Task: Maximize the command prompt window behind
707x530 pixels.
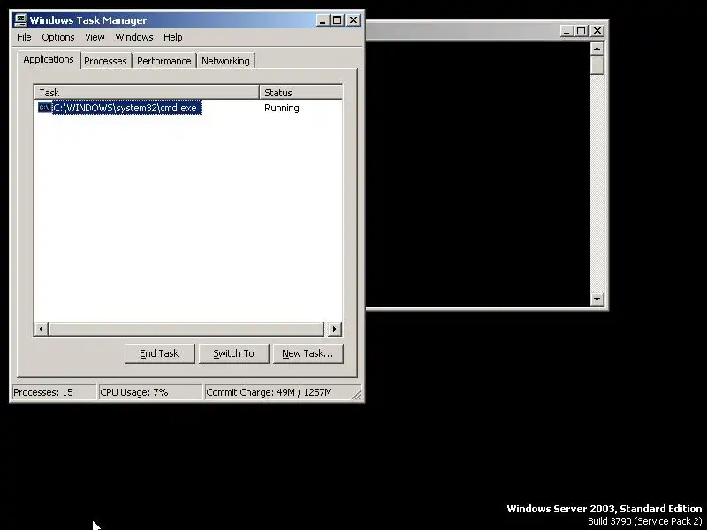Action: (x=582, y=31)
